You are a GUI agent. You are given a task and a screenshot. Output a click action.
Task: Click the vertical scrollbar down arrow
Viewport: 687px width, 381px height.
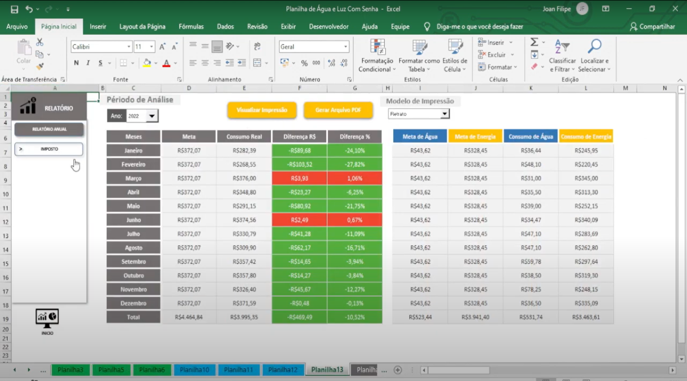pyautogui.click(x=681, y=359)
